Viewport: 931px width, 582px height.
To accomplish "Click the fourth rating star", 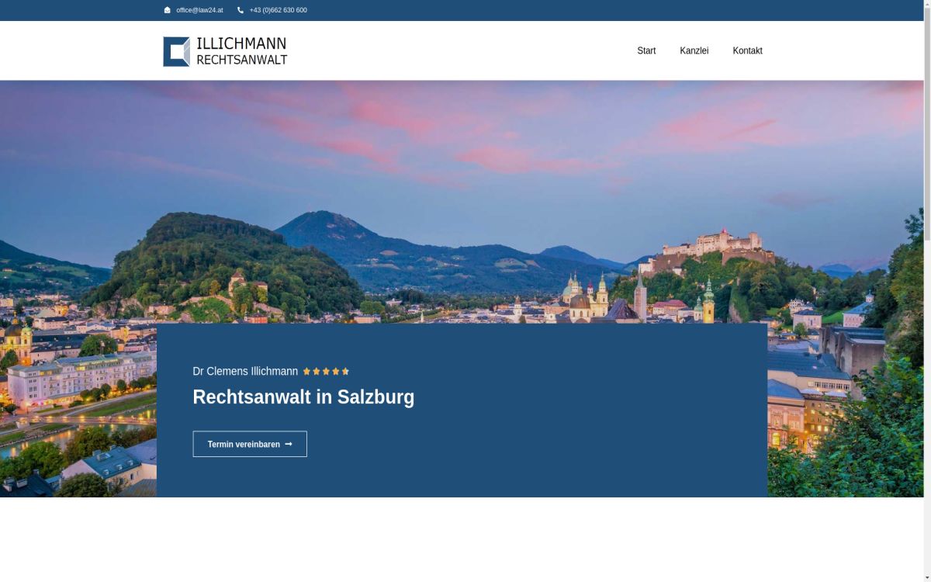I will click(336, 371).
